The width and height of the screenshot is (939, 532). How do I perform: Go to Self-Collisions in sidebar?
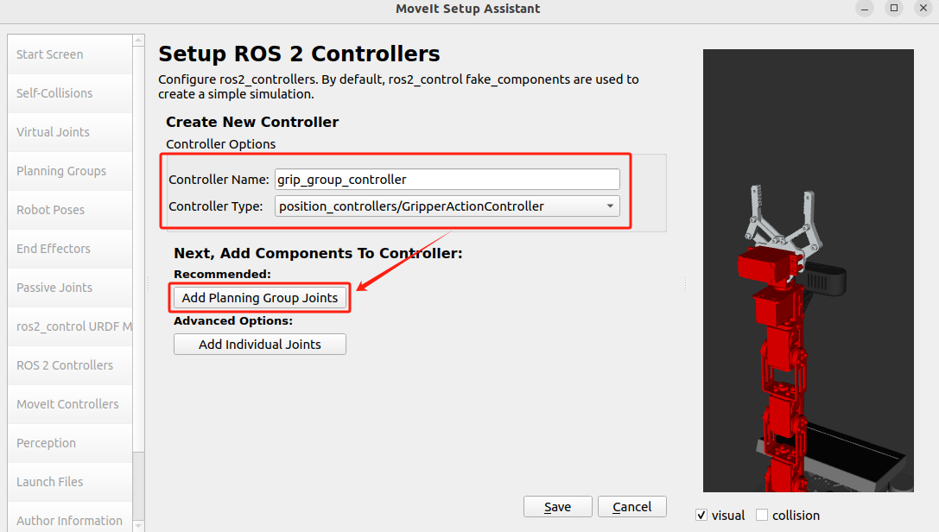click(70, 93)
